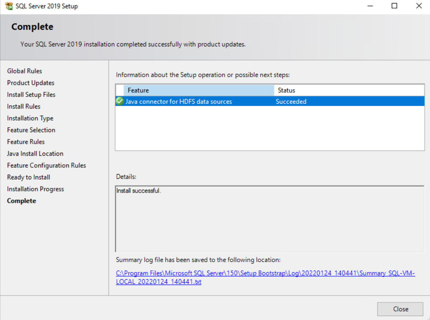The width and height of the screenshot is (430, 320).
Task: Select the Feature Rules step
Action: tap(26, 142)
